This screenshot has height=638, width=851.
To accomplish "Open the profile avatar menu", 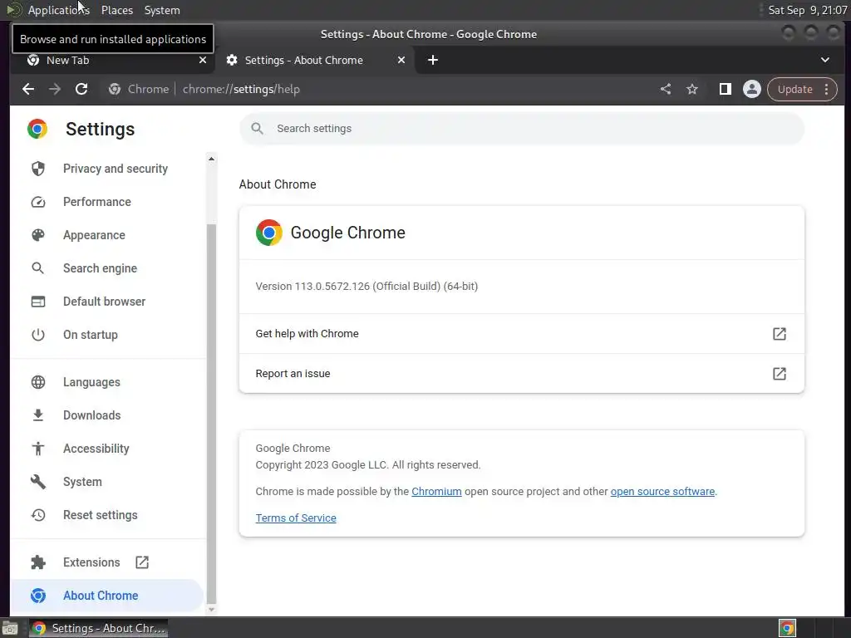I will pos(751,89).
